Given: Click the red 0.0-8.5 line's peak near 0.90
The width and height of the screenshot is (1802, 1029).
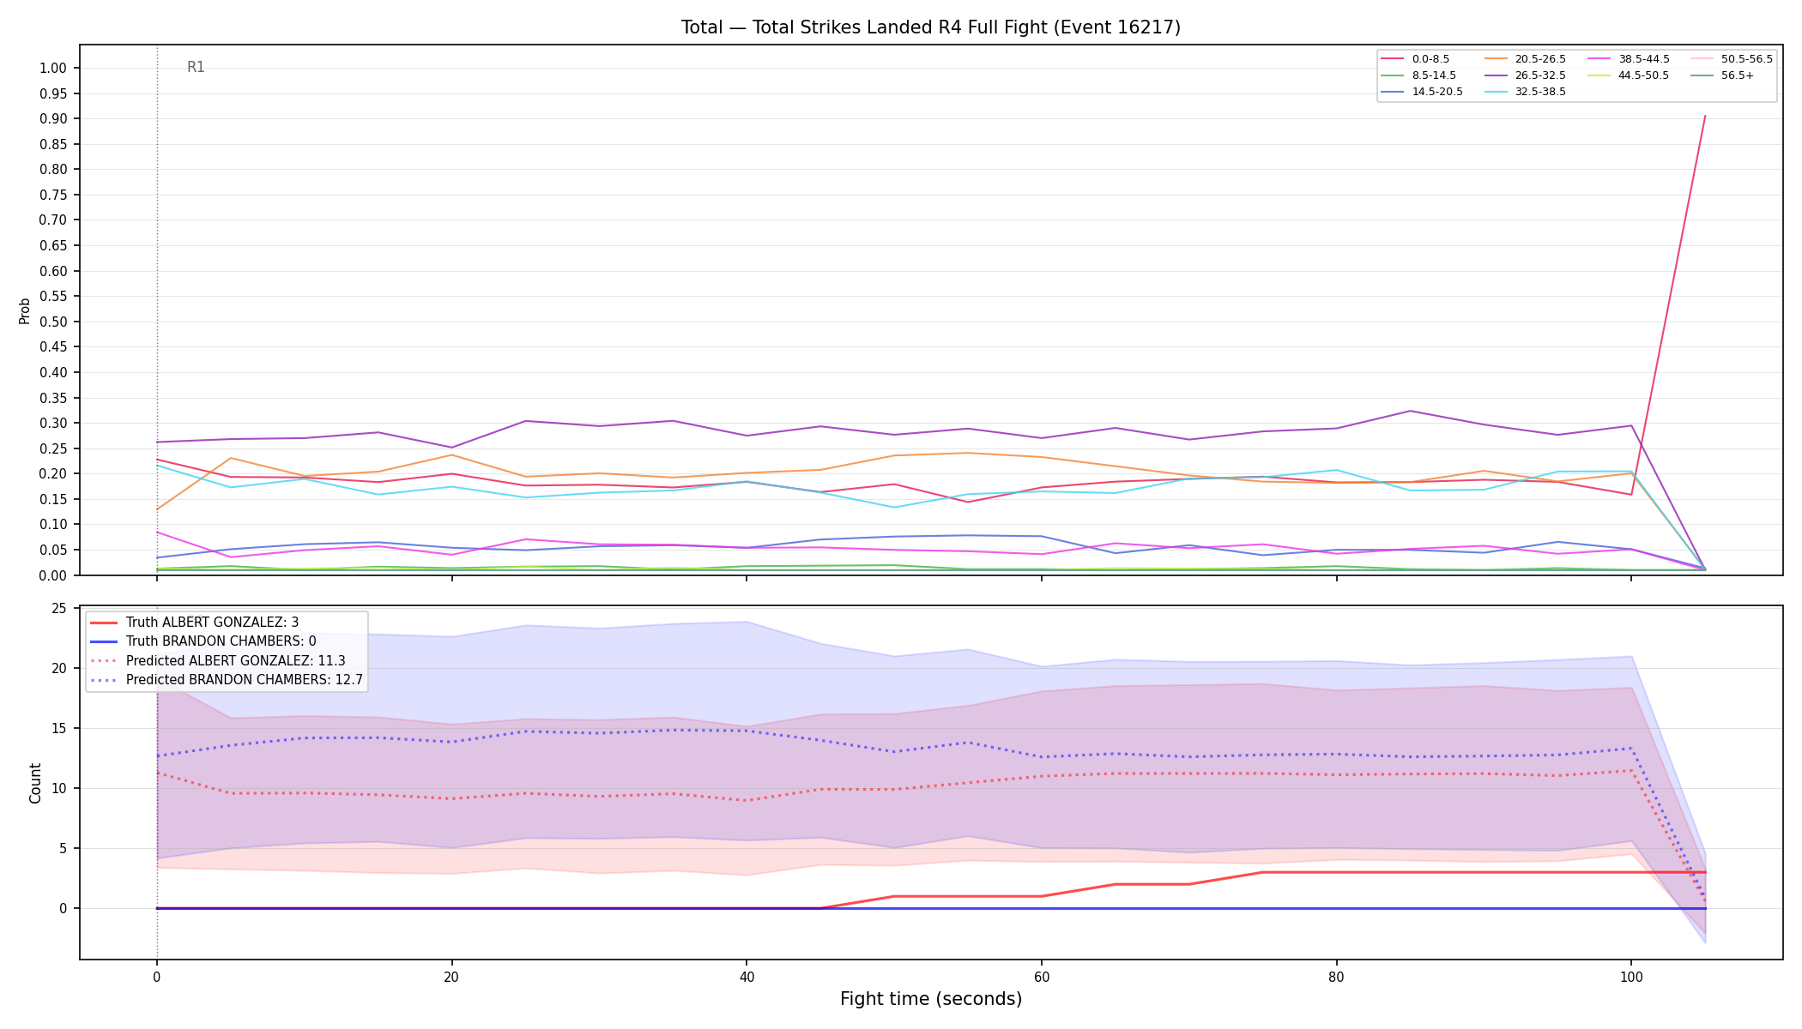Looking at the screenshot, I should click(1704, 116).
